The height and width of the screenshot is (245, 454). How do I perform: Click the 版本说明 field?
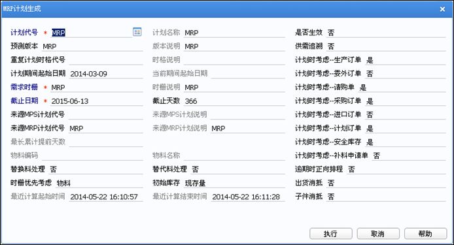[x=235, y=46]
